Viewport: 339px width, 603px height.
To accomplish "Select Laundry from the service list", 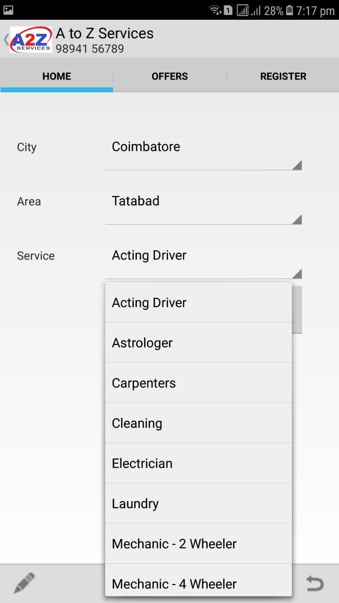I will click(198, 504).
